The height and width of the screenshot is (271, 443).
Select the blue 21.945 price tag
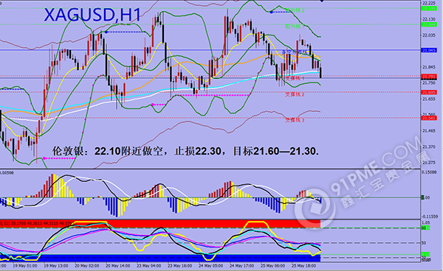[429, 50]
